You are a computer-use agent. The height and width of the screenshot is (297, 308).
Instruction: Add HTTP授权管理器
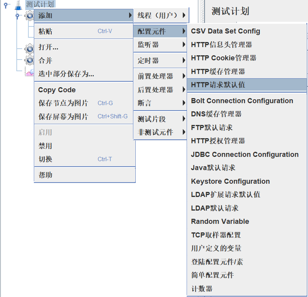coord(247,141)
